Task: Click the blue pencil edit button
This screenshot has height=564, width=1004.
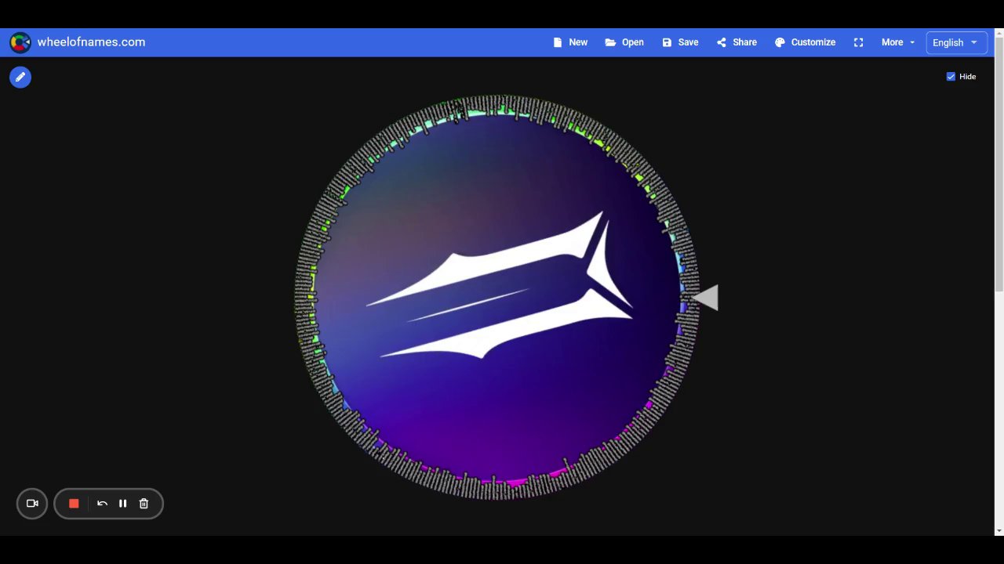Action: point(20,77)
